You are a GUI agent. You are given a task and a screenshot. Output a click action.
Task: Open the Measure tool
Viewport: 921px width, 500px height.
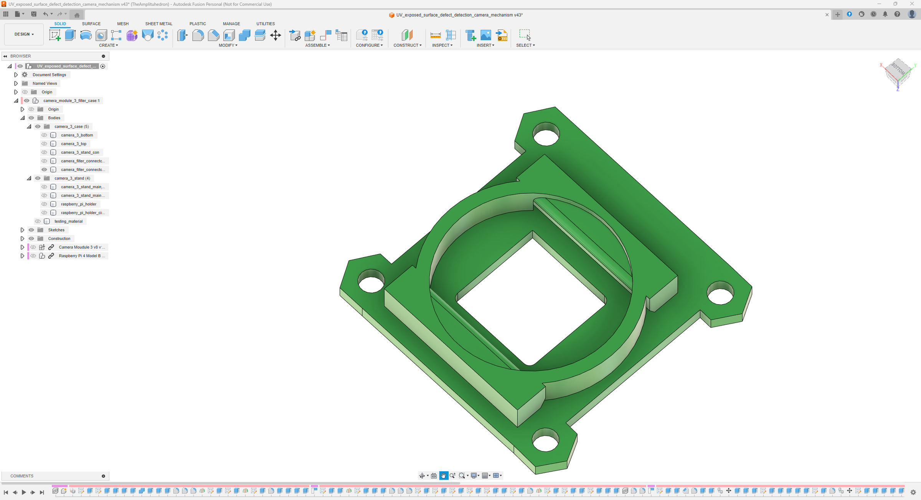436,35
